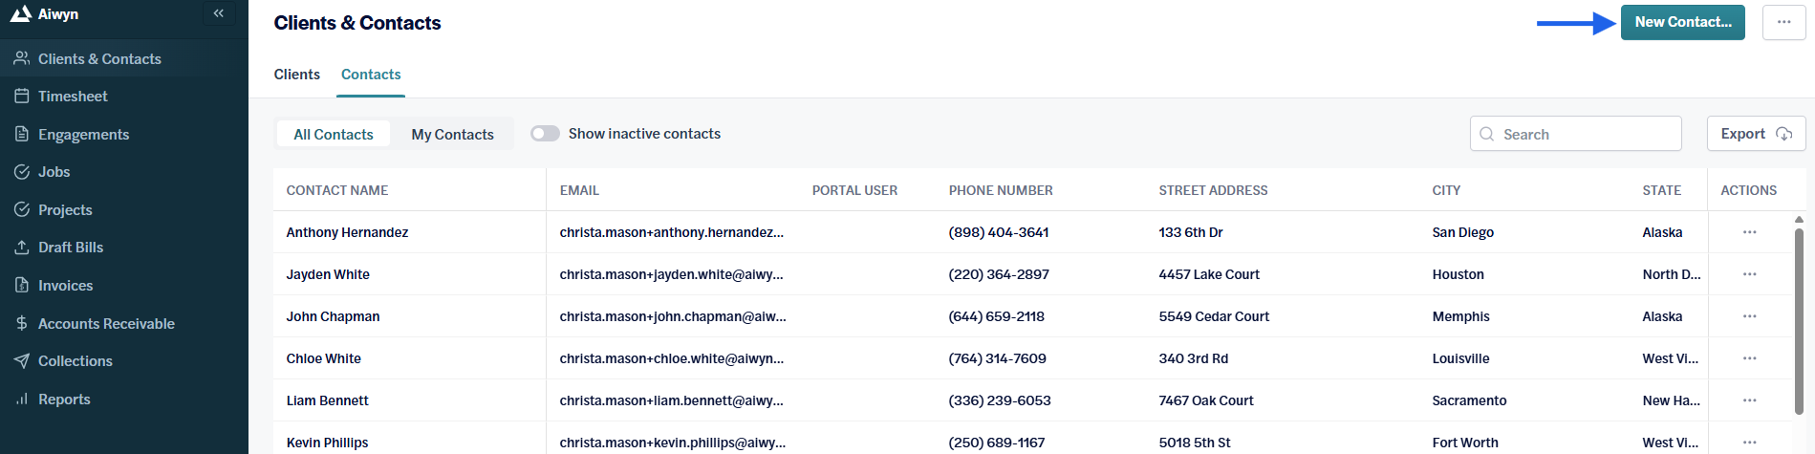This screenshot has width=1815, height=454.
Task: Open actions menu for John Chapman
Action: tap(1749, 316)
